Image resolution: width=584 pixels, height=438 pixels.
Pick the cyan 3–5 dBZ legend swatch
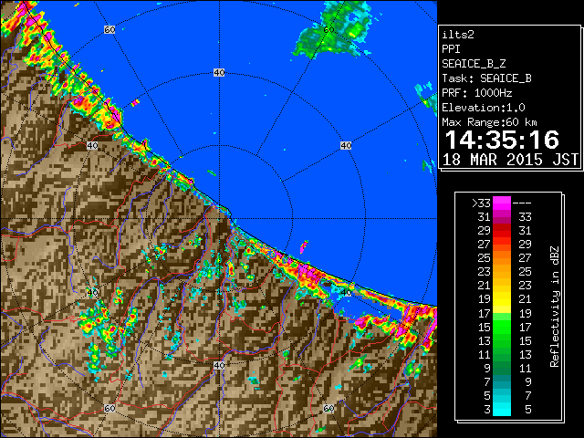[x=502, y=409]
